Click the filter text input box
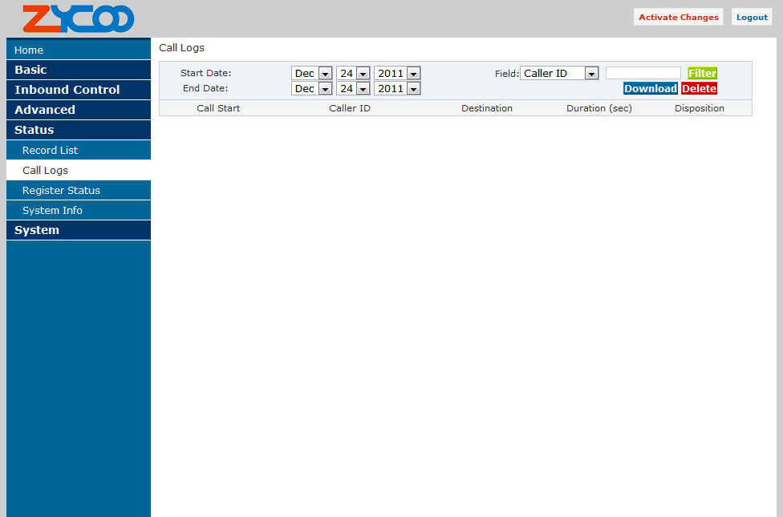 click(x=643, y=73)
